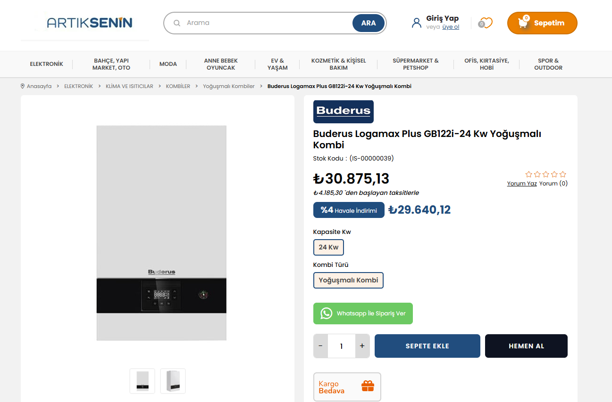Click the Stok Kodu (IS-00000039) text
612x402 pixels.
[353, 158]
